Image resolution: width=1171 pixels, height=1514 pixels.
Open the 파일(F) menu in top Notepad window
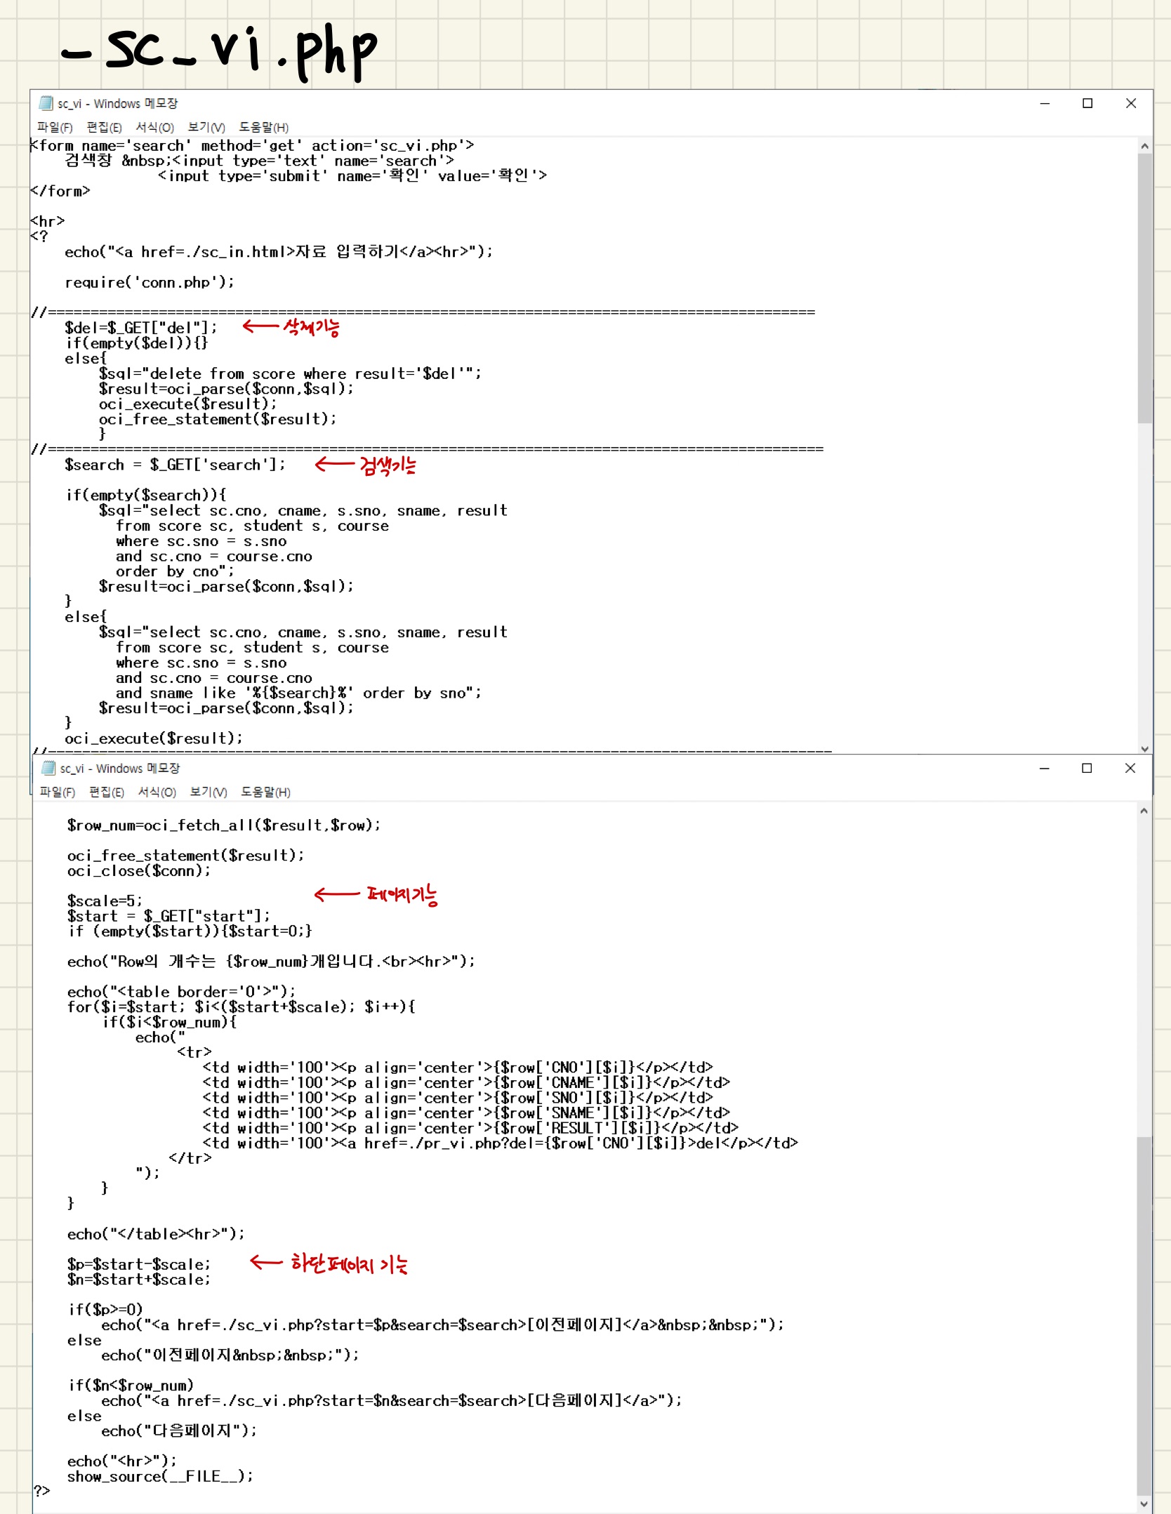[x=55, y=127]
